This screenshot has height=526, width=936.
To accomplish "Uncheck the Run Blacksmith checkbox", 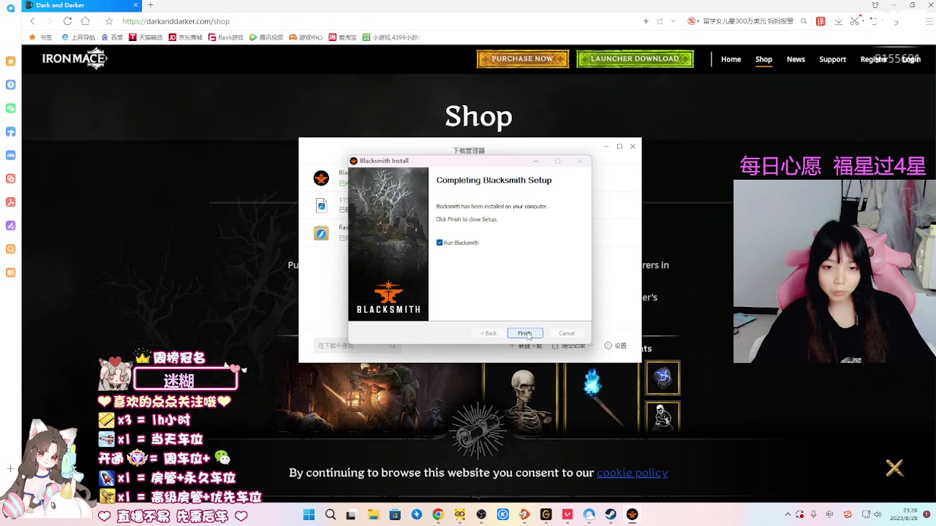I will pos(439,243).
